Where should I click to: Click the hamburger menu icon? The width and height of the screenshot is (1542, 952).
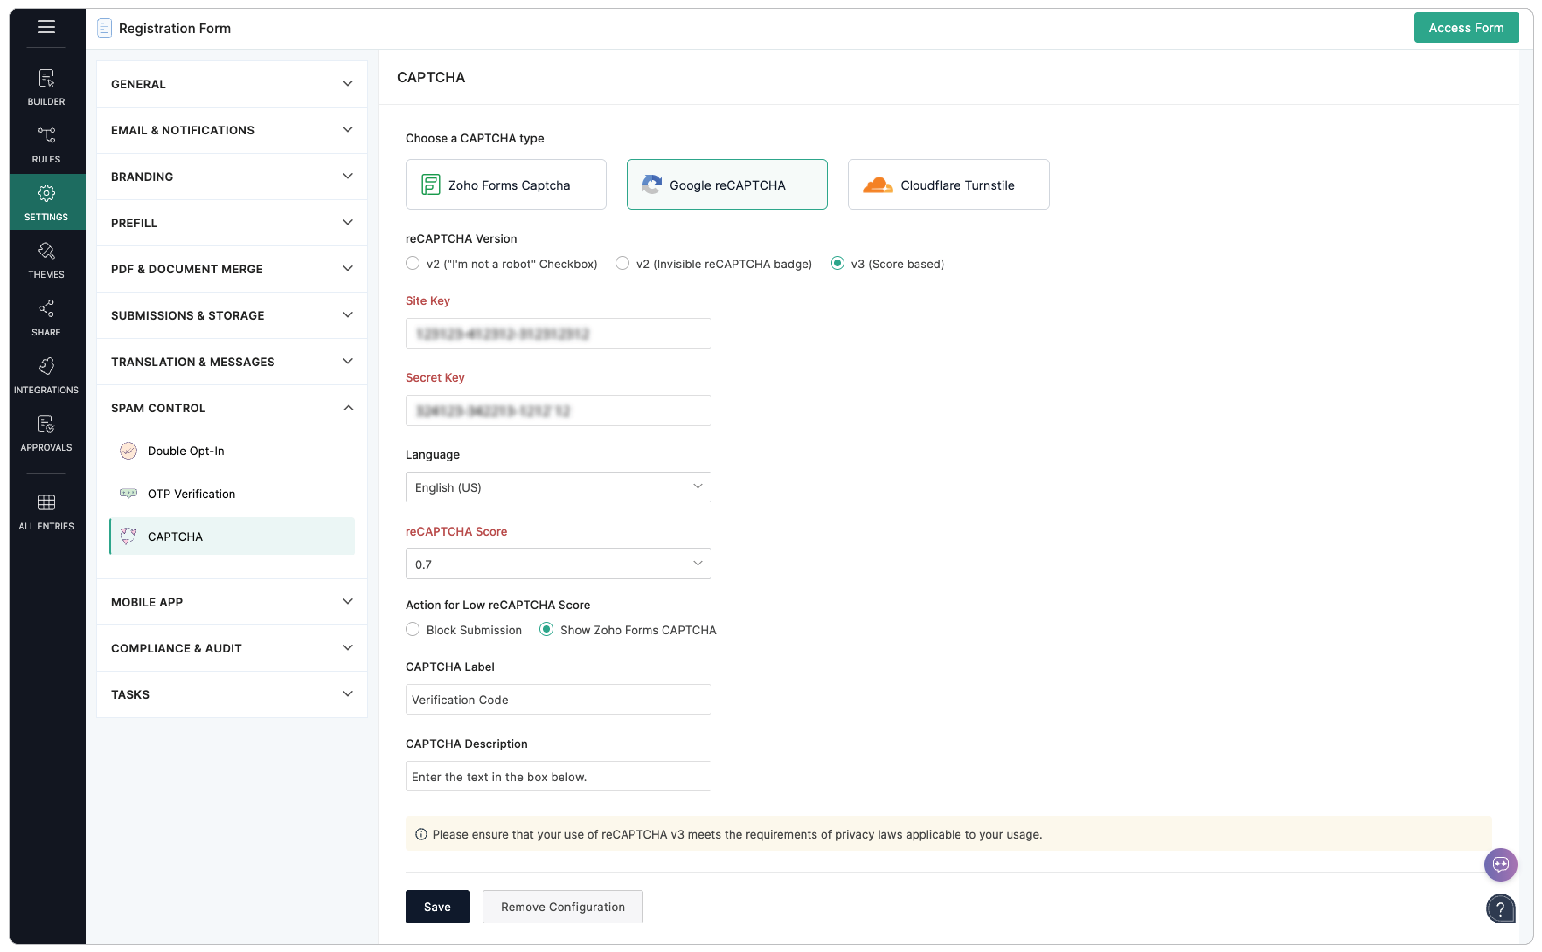(46, 27)
